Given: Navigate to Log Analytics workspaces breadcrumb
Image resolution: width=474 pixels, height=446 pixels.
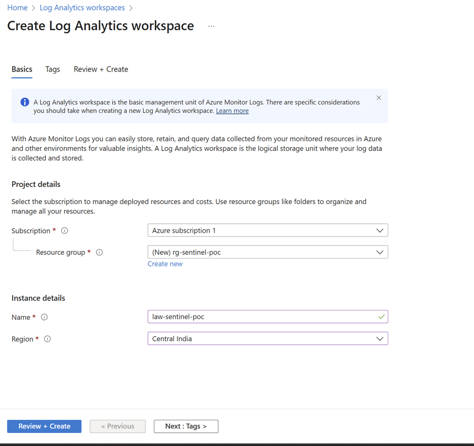Looking at the screenshot, I should click(x=82, y=8).
